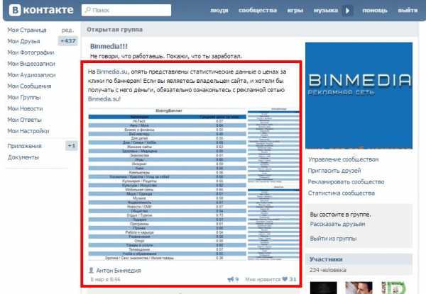Click the +437 friends counter badge
This screenshot has height=294, width=426.
click(x=68, y=41)
